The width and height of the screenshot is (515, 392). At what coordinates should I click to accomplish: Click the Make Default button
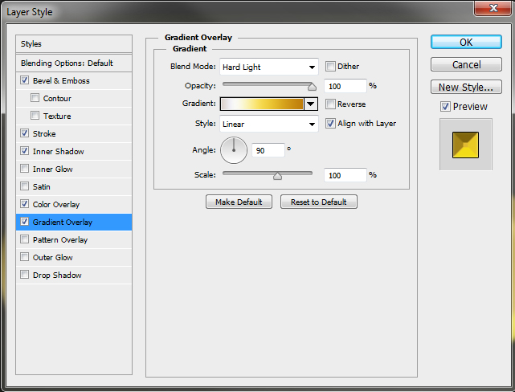tap(239, 202)
